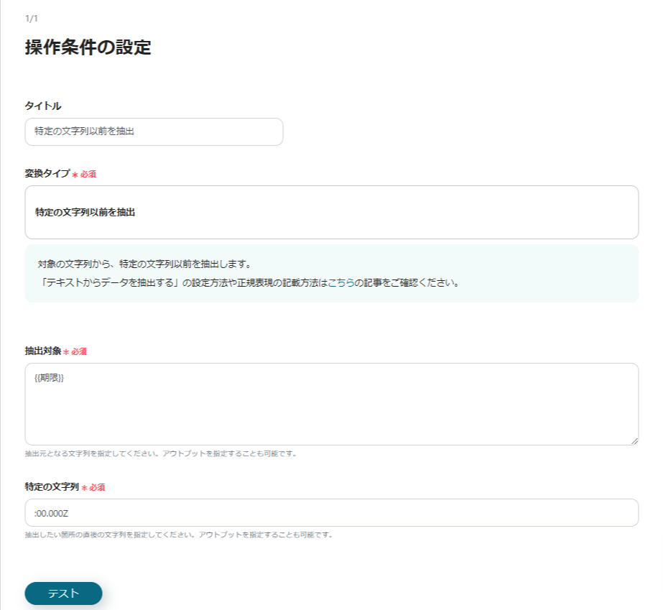Click the 抽出対象 field label
Screen dimensions: 663x610
click(43, 351)
